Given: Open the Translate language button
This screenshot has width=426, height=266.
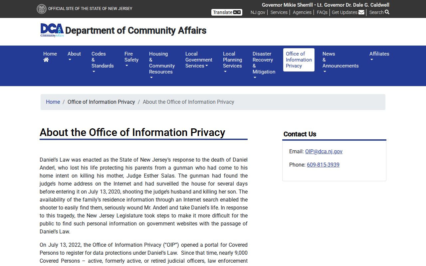Looking at the screenshot, I should [227, 12].
